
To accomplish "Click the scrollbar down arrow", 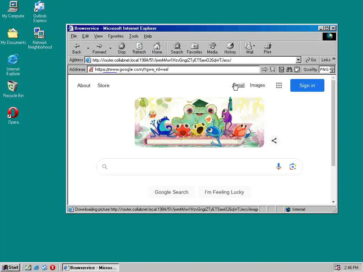I will tap(333, 202).
